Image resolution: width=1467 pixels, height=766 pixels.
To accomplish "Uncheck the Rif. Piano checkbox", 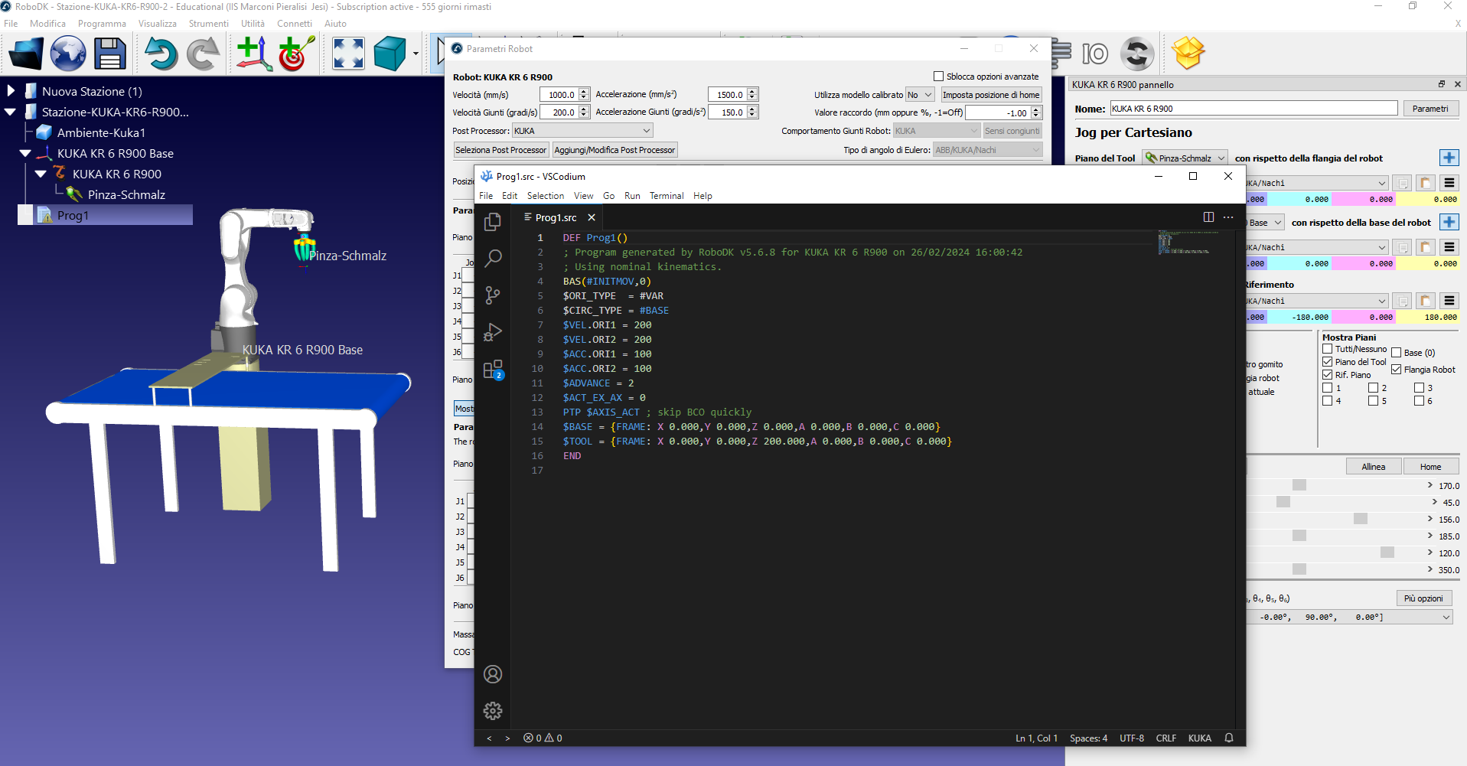I will [x=1328, y=375].
